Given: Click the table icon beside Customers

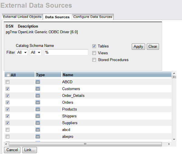Looking at the screenshot, I should point(38,89).
